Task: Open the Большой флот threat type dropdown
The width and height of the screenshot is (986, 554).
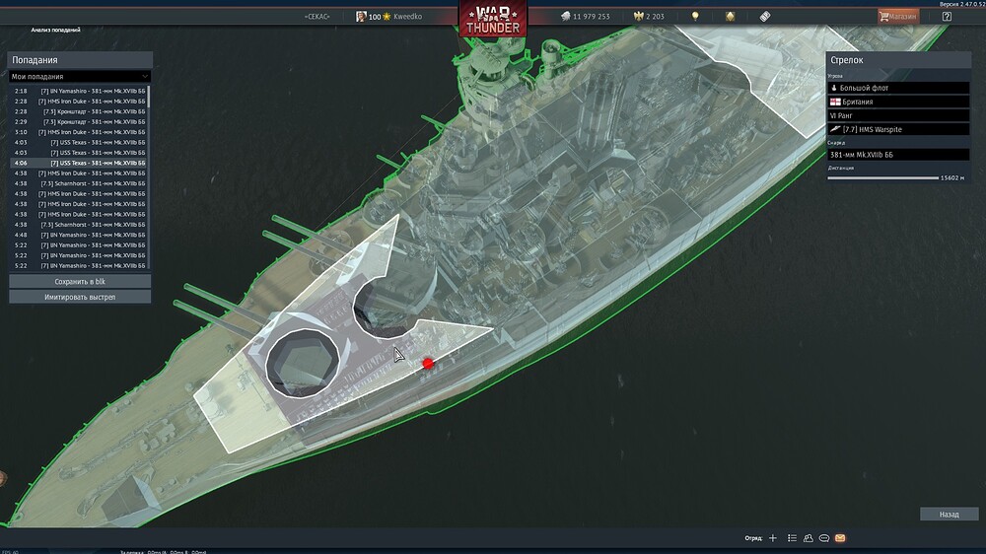Action: pos(898,88)
